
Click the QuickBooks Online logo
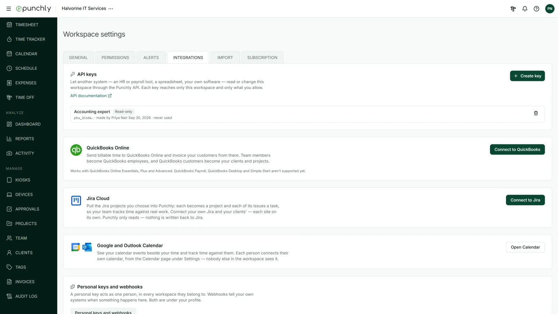point(76,150)
